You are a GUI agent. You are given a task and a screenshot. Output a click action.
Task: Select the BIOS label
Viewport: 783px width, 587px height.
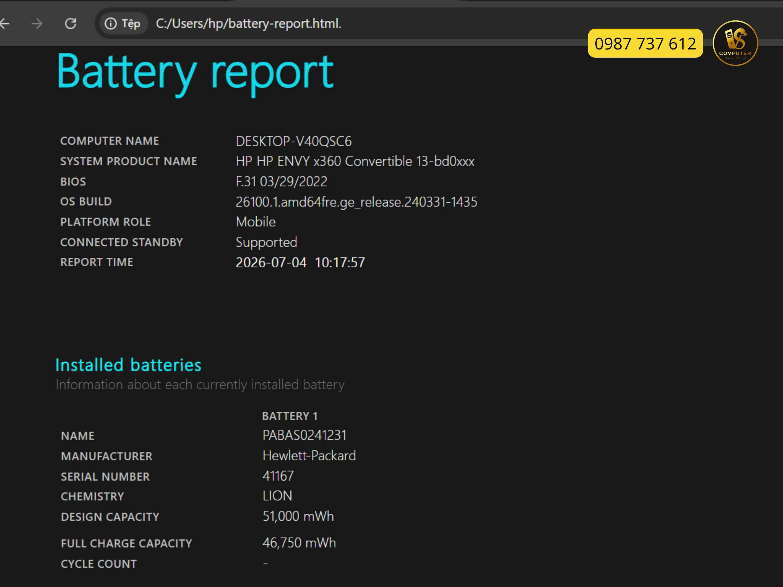pyautogui.click(x=73, y=182)
